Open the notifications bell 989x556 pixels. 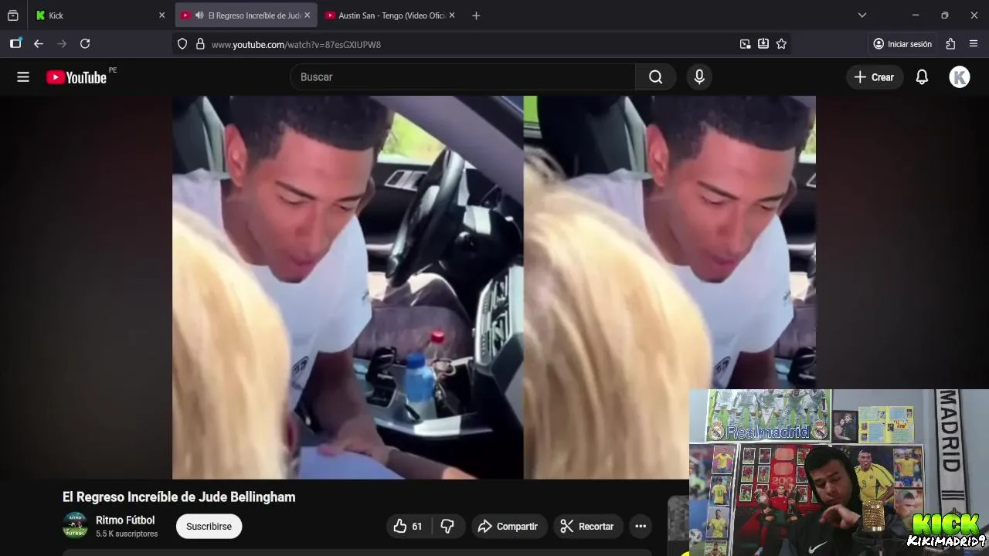click(922, 77)
